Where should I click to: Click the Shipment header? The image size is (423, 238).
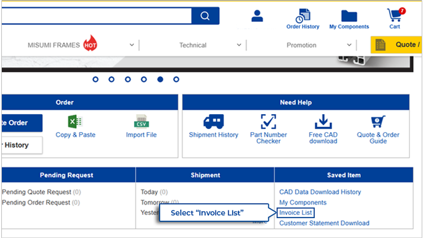205,175
